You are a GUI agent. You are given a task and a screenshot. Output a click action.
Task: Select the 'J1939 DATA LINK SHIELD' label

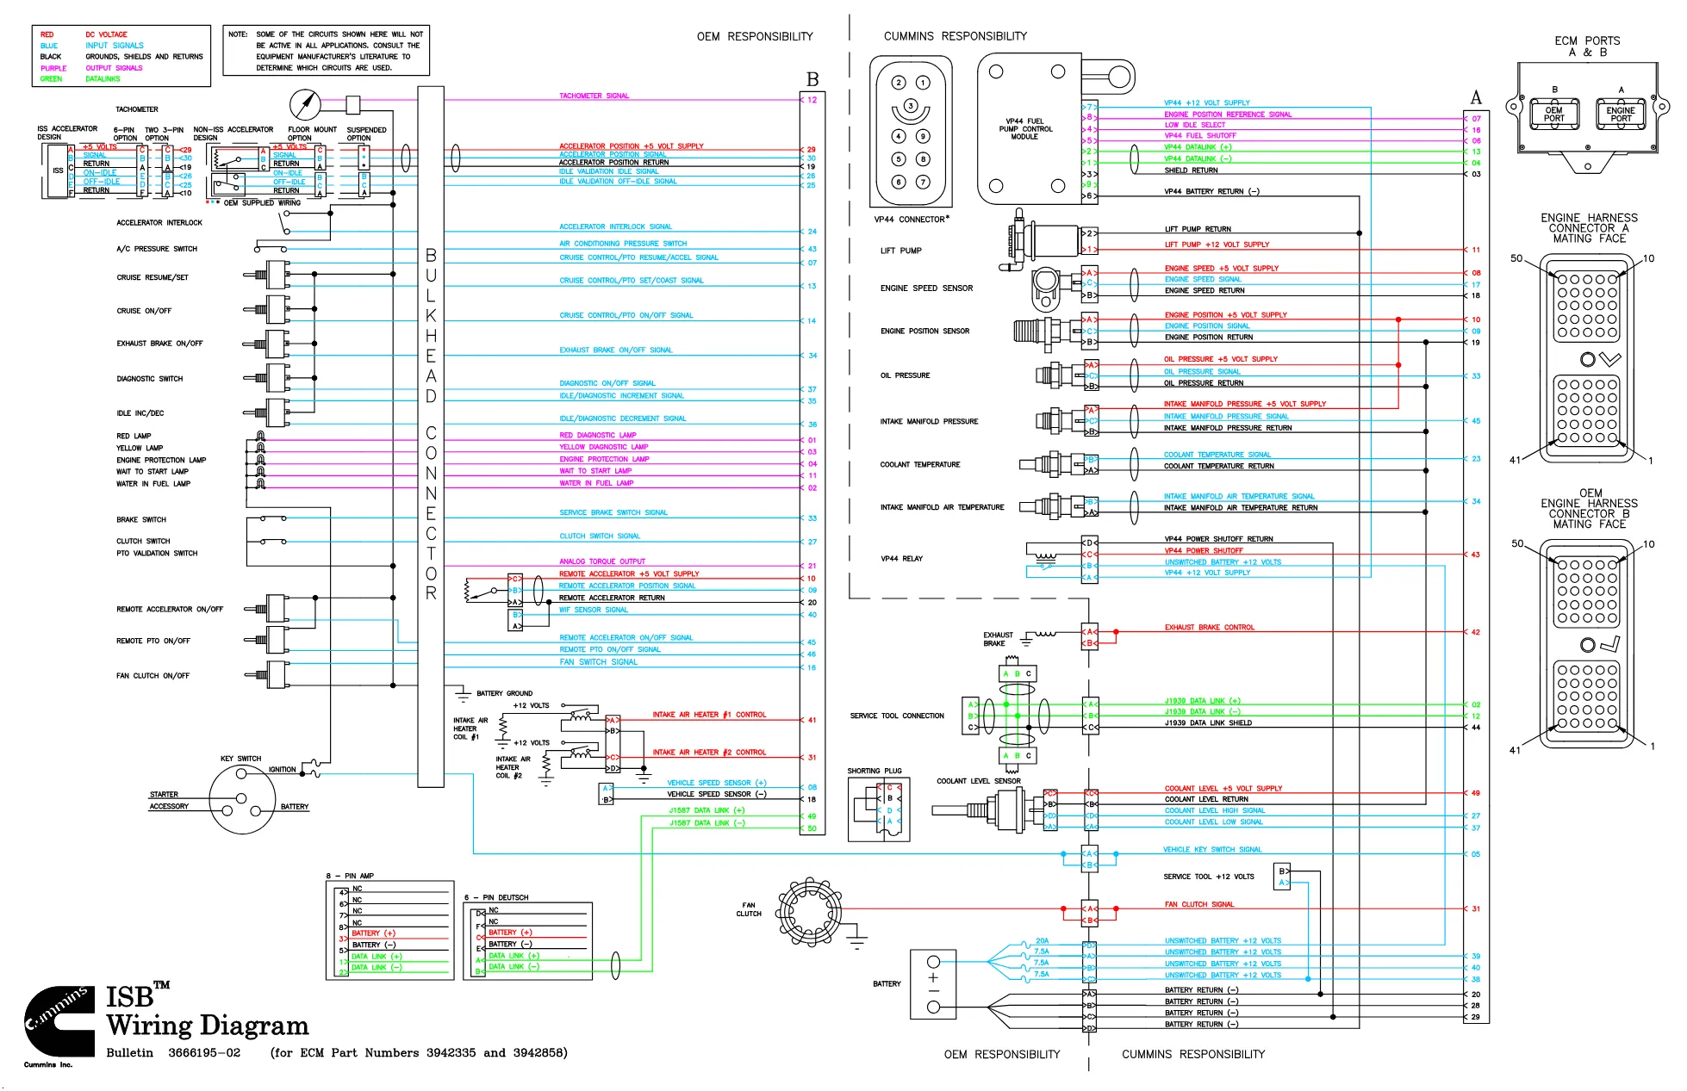(x=1209, y=723)
